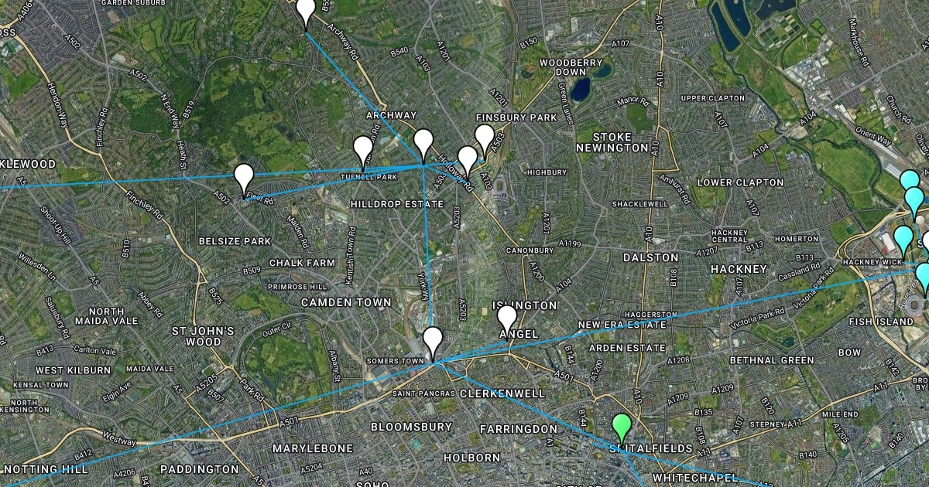
Task: Select the Stoke Newington area label
Action: 612,141
